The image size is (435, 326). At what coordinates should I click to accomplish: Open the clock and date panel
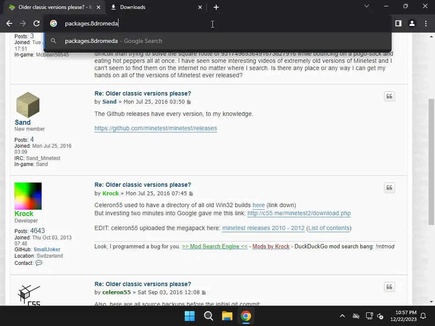tap(404, 316)
